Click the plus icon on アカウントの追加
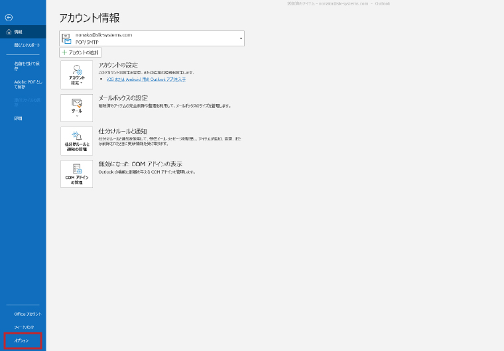 [x=64, y=52]
